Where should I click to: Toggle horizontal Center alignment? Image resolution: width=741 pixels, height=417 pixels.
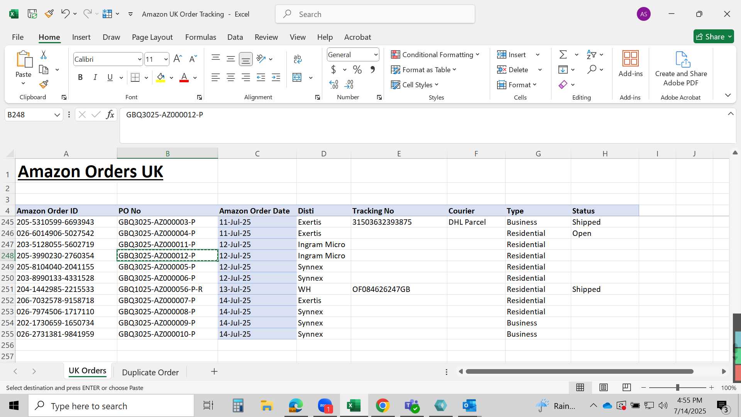[231, 77]
